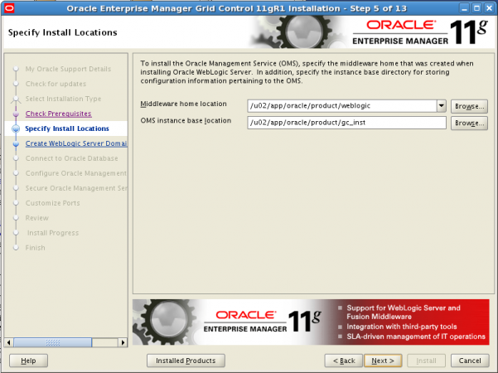Click the Check for updates step text

pyautogui.click(x=56, y=84)
